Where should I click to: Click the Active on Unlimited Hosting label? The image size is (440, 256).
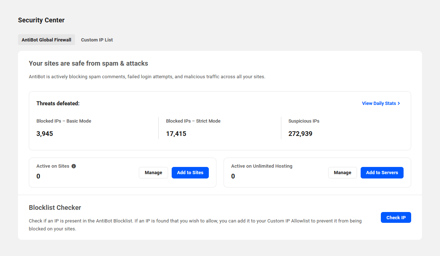[x=262, y=166]
